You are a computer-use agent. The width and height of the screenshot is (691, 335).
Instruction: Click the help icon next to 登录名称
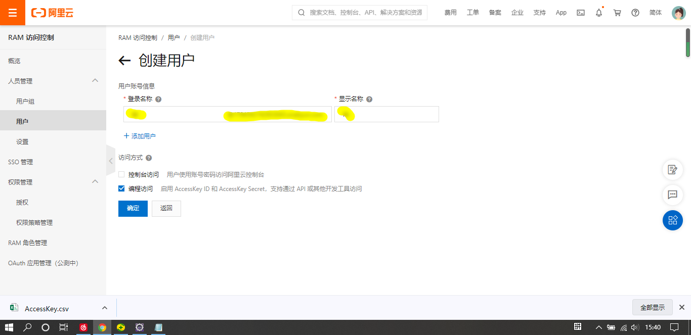(x=158, y=99)
